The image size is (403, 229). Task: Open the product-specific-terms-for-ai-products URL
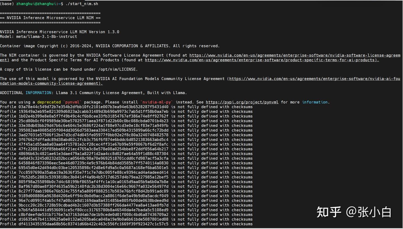point(262,60)
